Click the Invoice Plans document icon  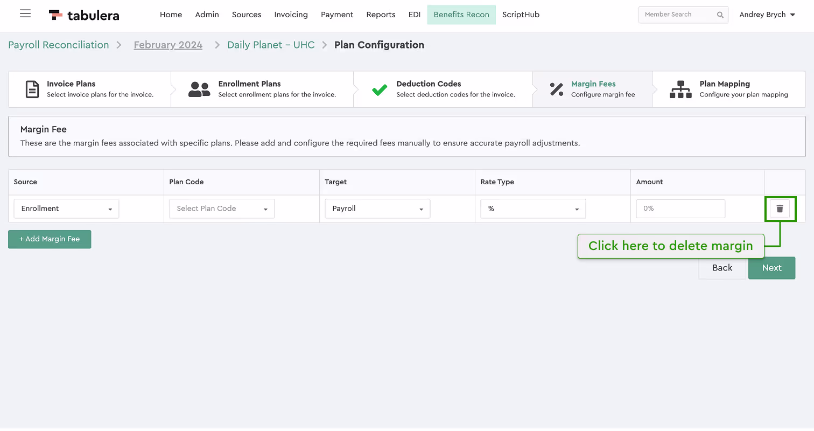pos(32,89)
